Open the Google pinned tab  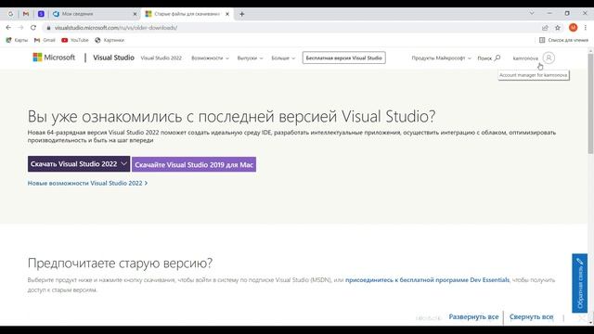pos(10,14)
